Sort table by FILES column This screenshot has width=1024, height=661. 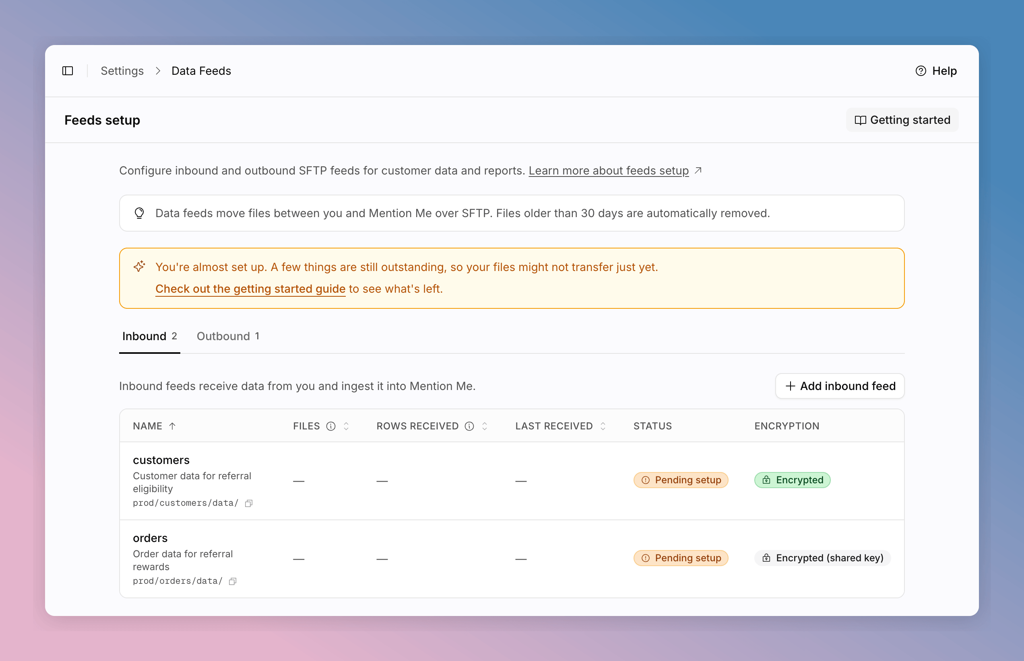point(346,426)
